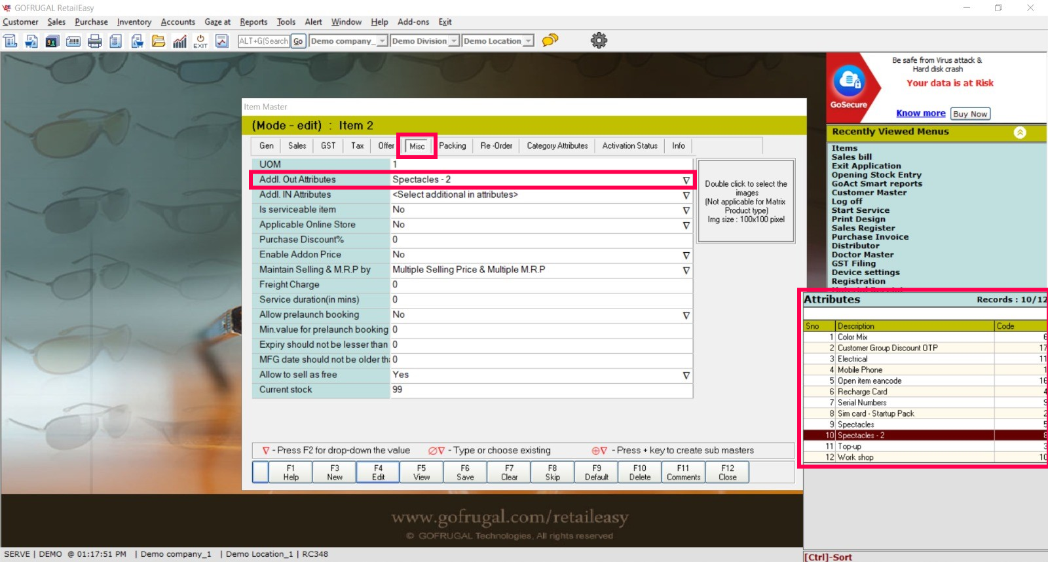Viewport: 1048px width, 562px height.
Task: Open the Allow to sell as free dropdown
Action: [686, 375]
